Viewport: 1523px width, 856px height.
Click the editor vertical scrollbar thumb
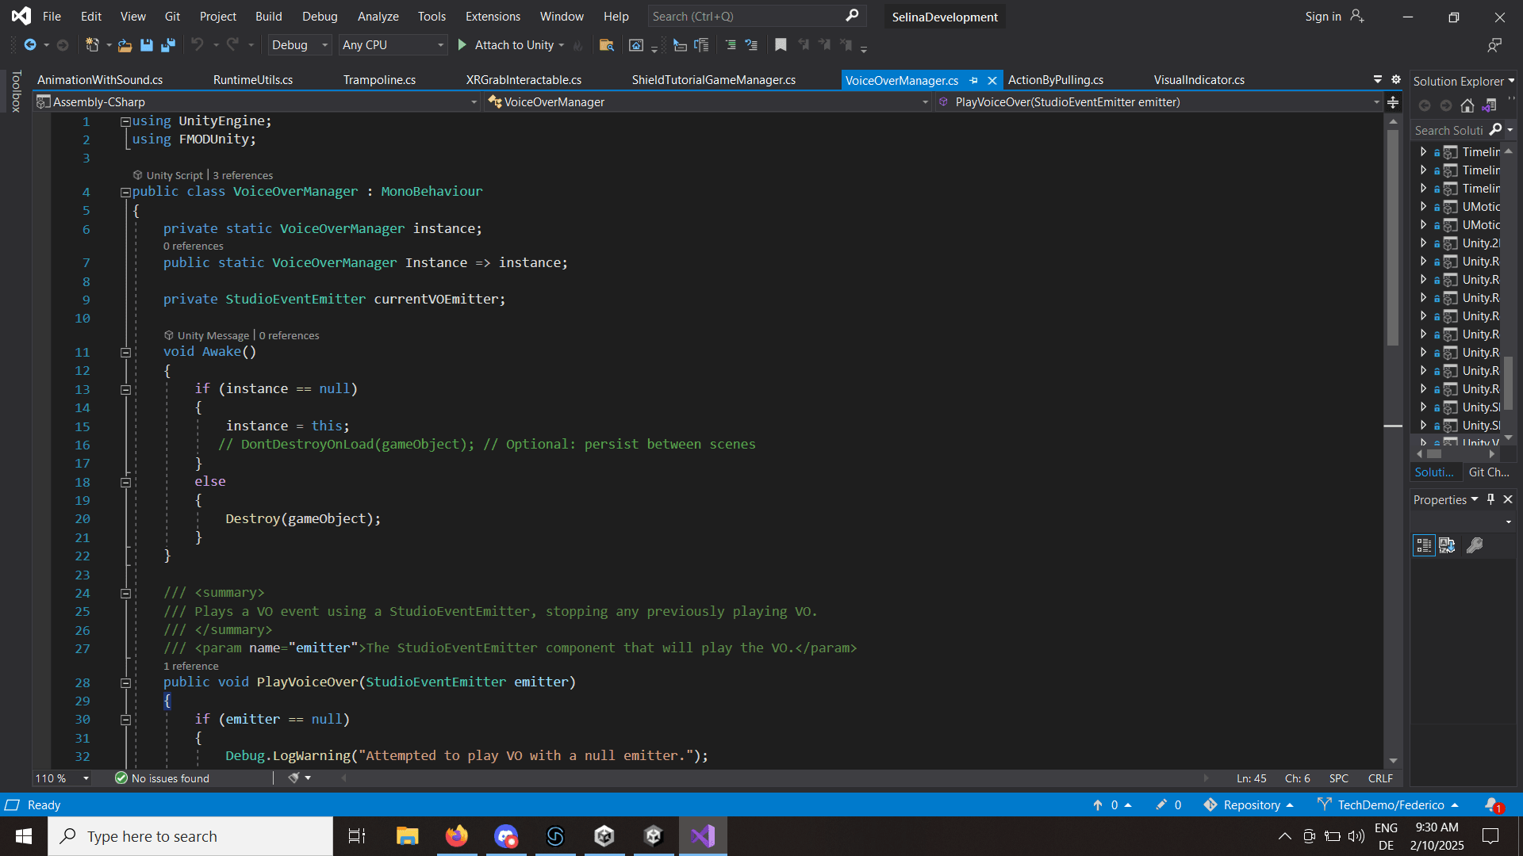[x=1393, y=238]
